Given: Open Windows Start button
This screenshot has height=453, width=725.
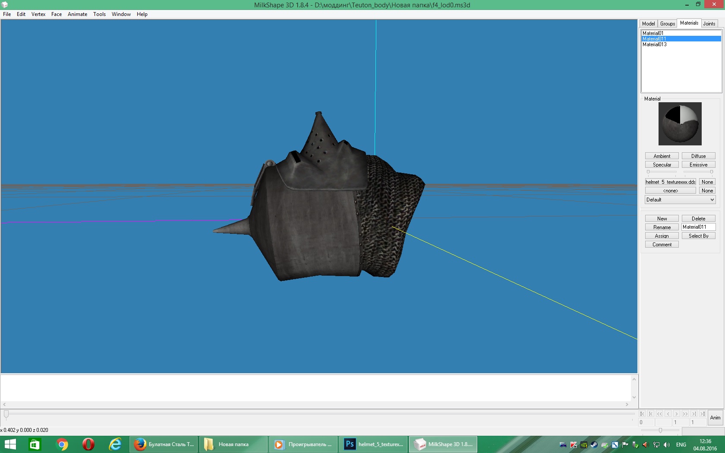Looking at the screenshot, I should point(10,444).
